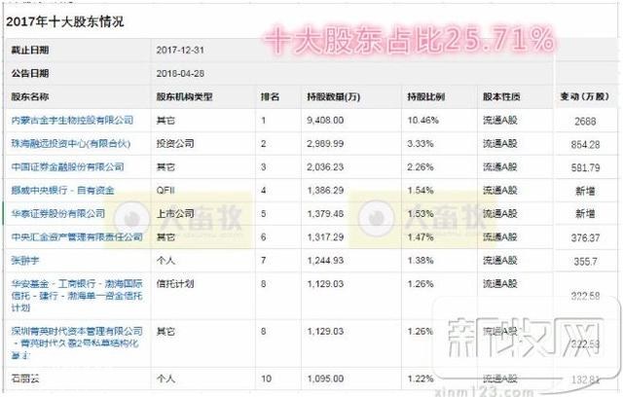Open 中央汇金资产管理有限责任公司 link
The width and height of the screenshot is (623, 397).
click(77, 237)
